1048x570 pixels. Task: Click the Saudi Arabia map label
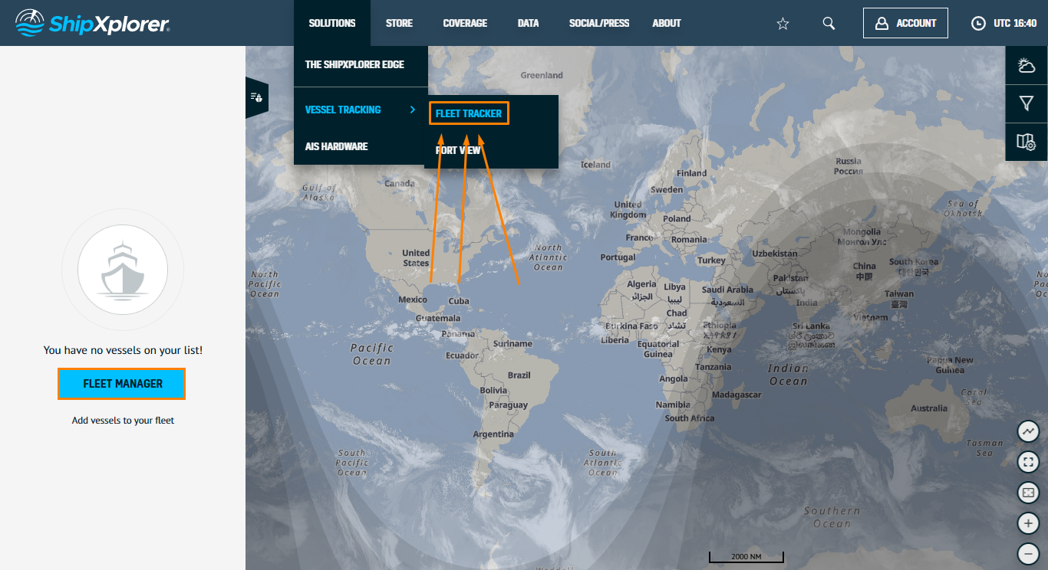click(728, 295)
